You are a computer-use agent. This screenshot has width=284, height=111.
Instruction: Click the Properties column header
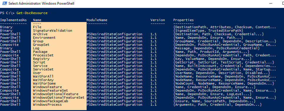(183, 20)
